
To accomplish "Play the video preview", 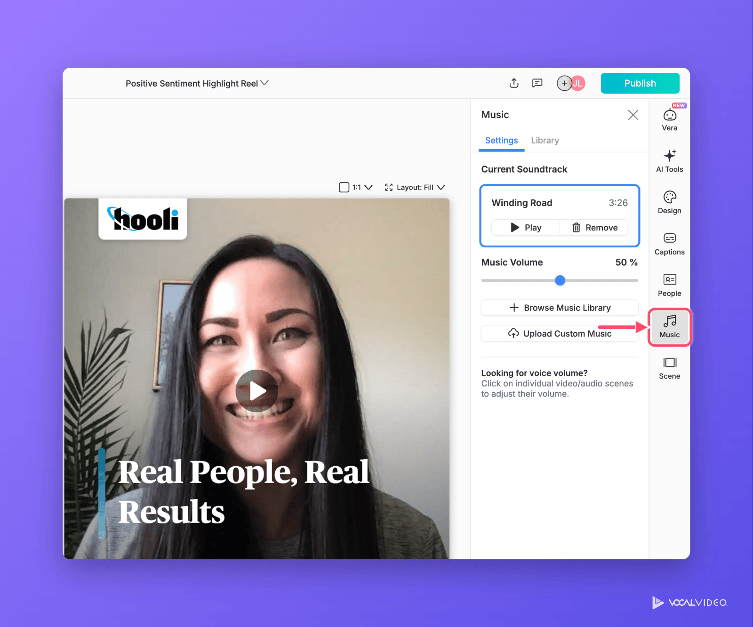I will (x=257, y=391).
